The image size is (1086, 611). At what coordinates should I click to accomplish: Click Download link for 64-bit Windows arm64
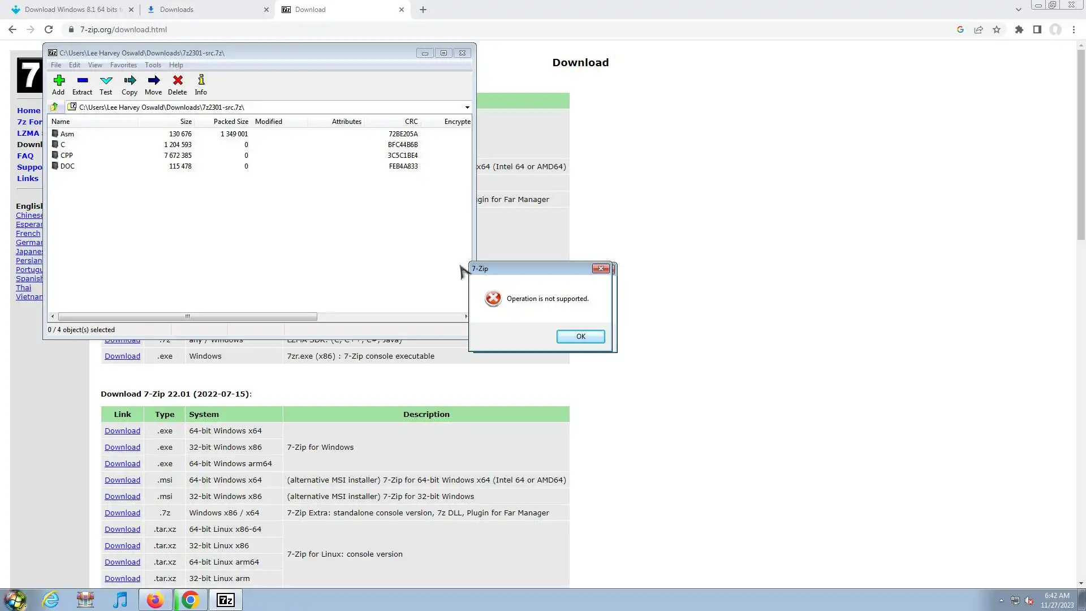click(122, 463)
